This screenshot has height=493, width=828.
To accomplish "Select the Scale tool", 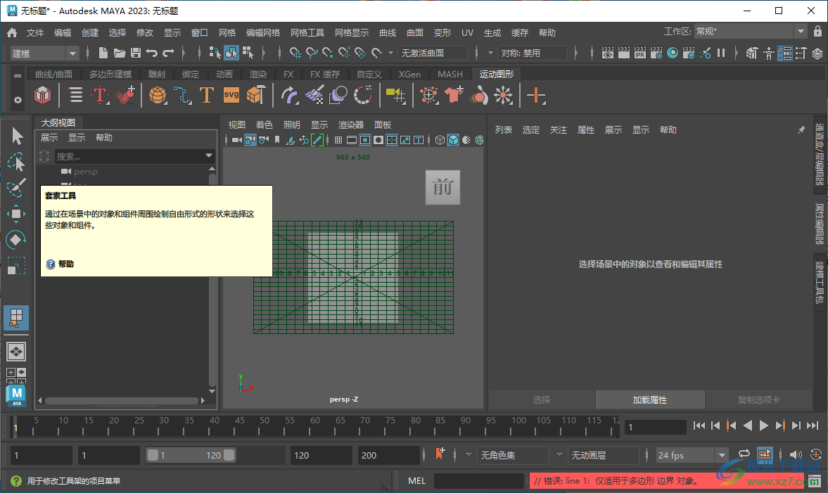I will click(x=16, y=266).
